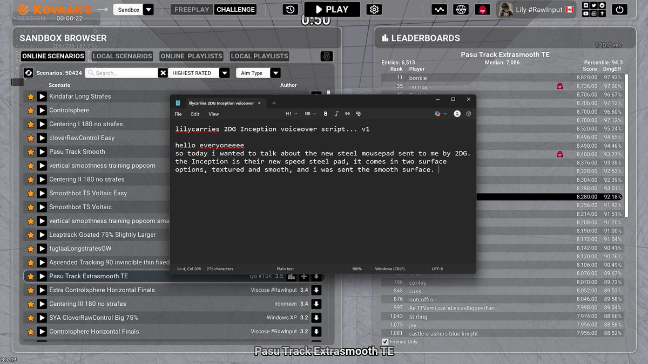The width and height of the screenshot is (648, 364).
Task: Open Lily #RawInput profile button
Action: tap(536, 10)
